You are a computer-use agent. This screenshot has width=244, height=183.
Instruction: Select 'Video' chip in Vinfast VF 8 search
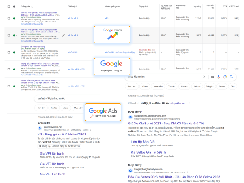tap(66, 108)
